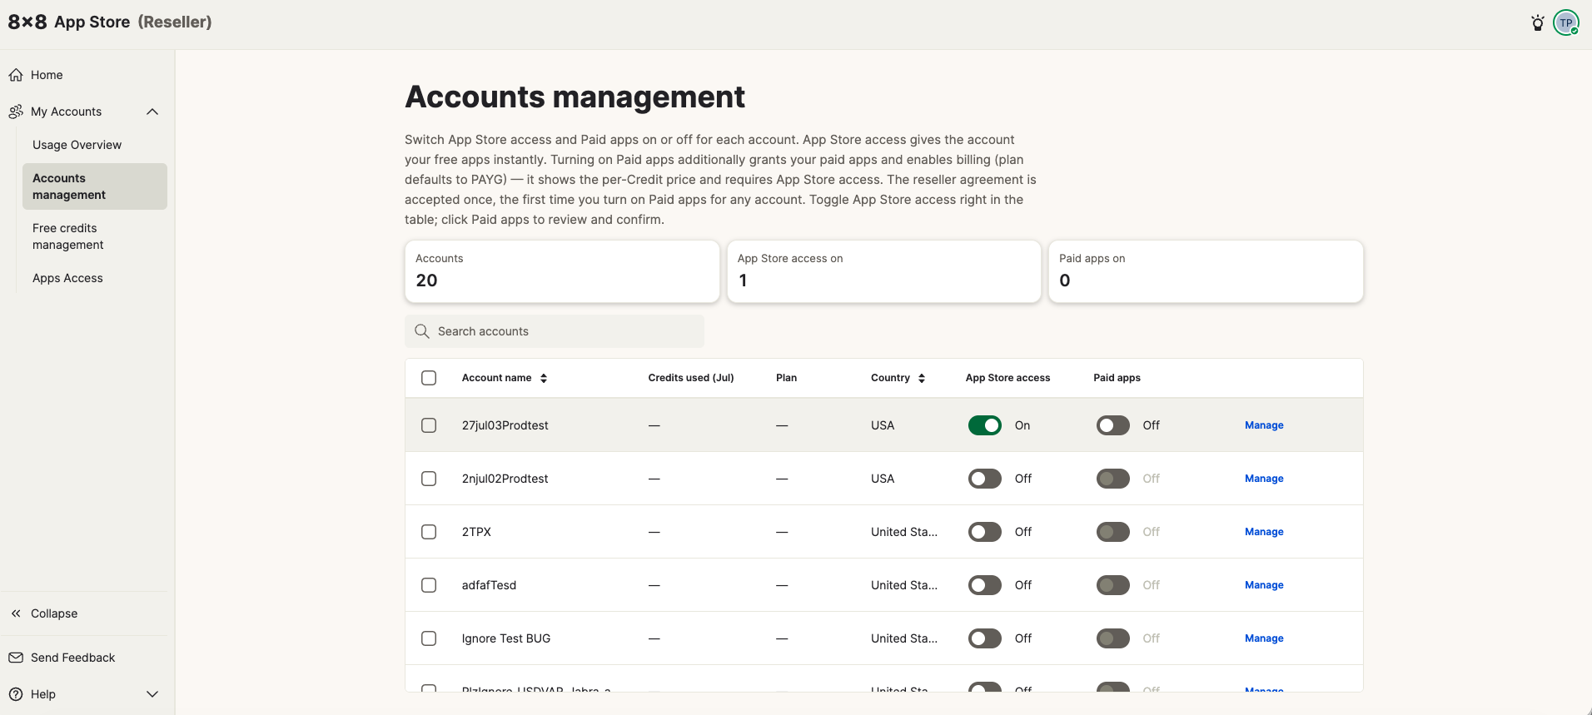1592x715 pixels.
Task: Open the TP user avatar menu
Action: 1566,22
